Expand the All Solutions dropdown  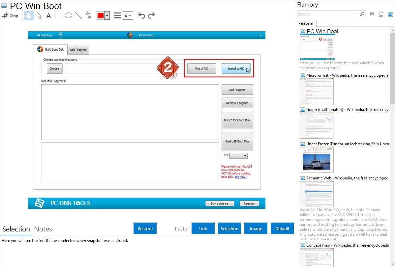click(60, 35)
